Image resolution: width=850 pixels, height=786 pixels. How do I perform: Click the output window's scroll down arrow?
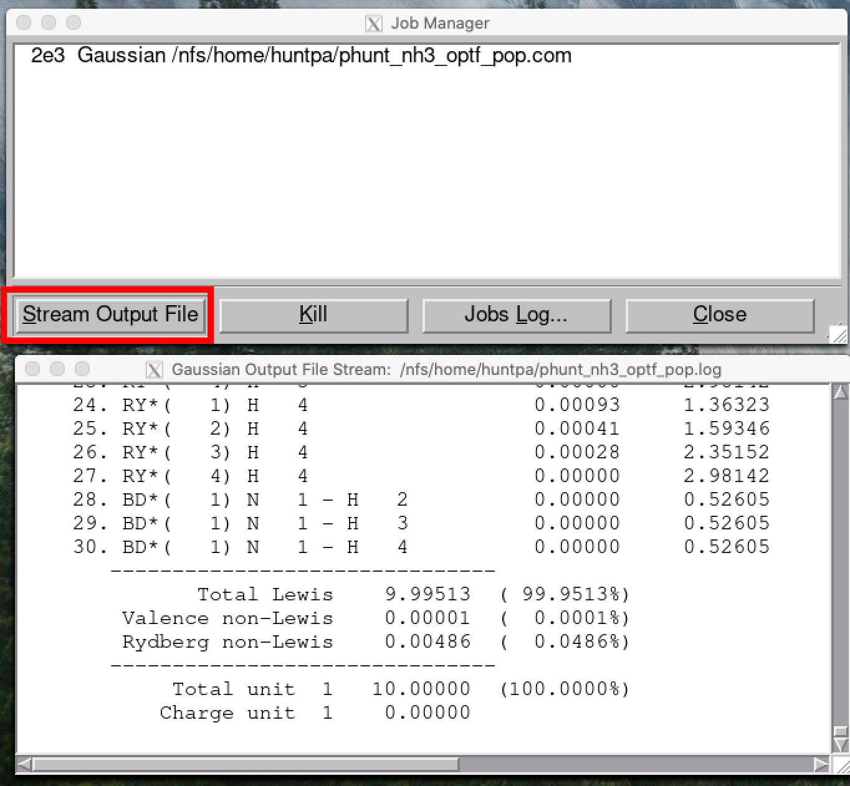tap(840, 745)
